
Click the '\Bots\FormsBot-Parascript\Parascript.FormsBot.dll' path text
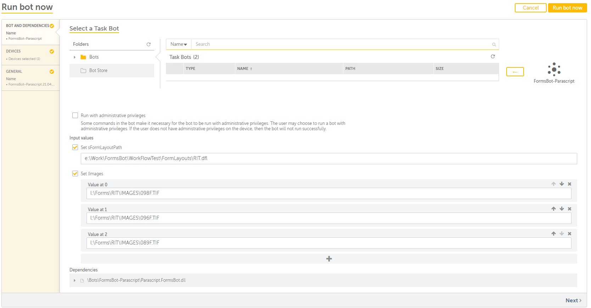click(x=136, y=280)
